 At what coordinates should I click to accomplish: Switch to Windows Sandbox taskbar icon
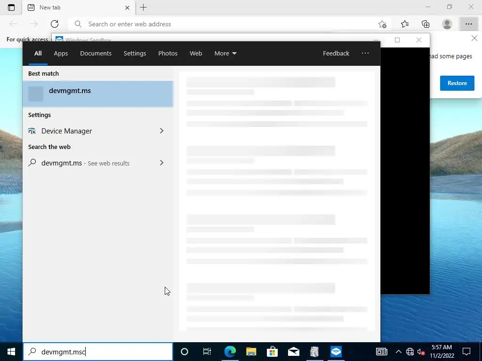[336, 352]
